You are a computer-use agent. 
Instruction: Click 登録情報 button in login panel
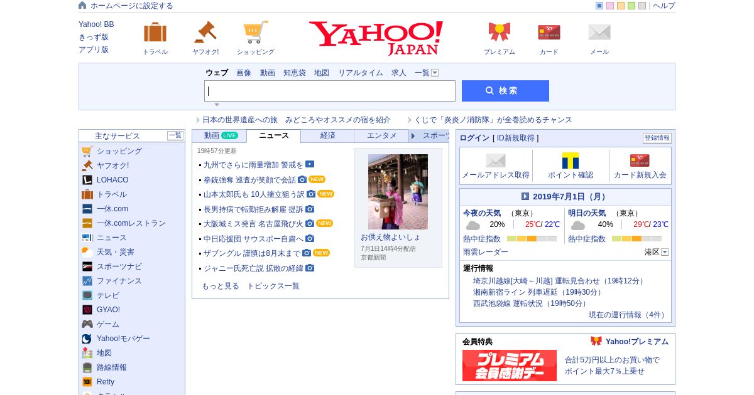[x=657, y=138]
